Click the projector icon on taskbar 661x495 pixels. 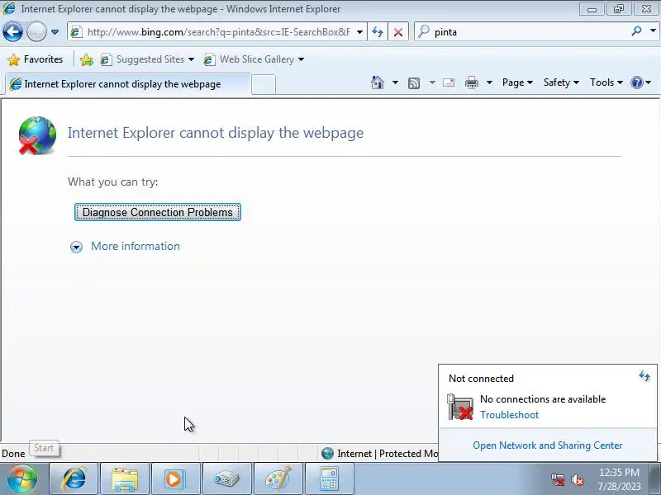226,479
